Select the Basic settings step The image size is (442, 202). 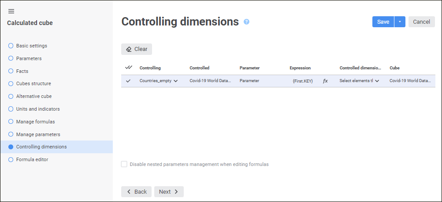click(x=31, y=46)
